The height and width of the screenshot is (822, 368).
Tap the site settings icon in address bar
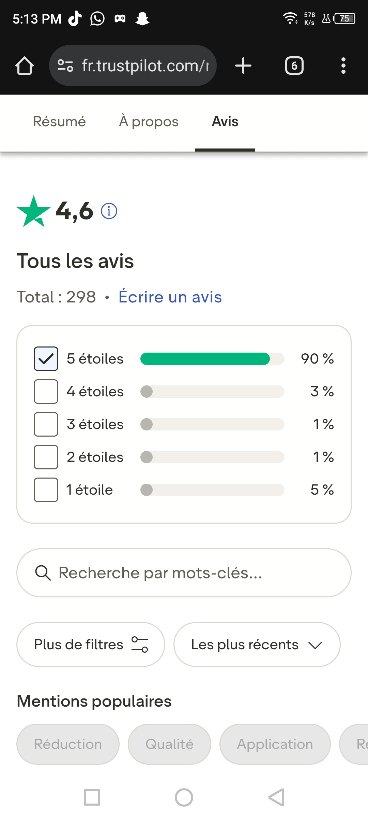[x=65, y=66]
